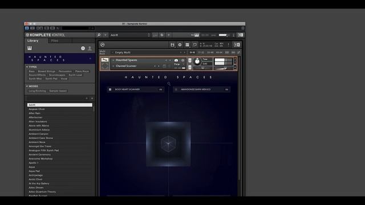Click the Komplete Kontrol logo

(x=46, y=35)
